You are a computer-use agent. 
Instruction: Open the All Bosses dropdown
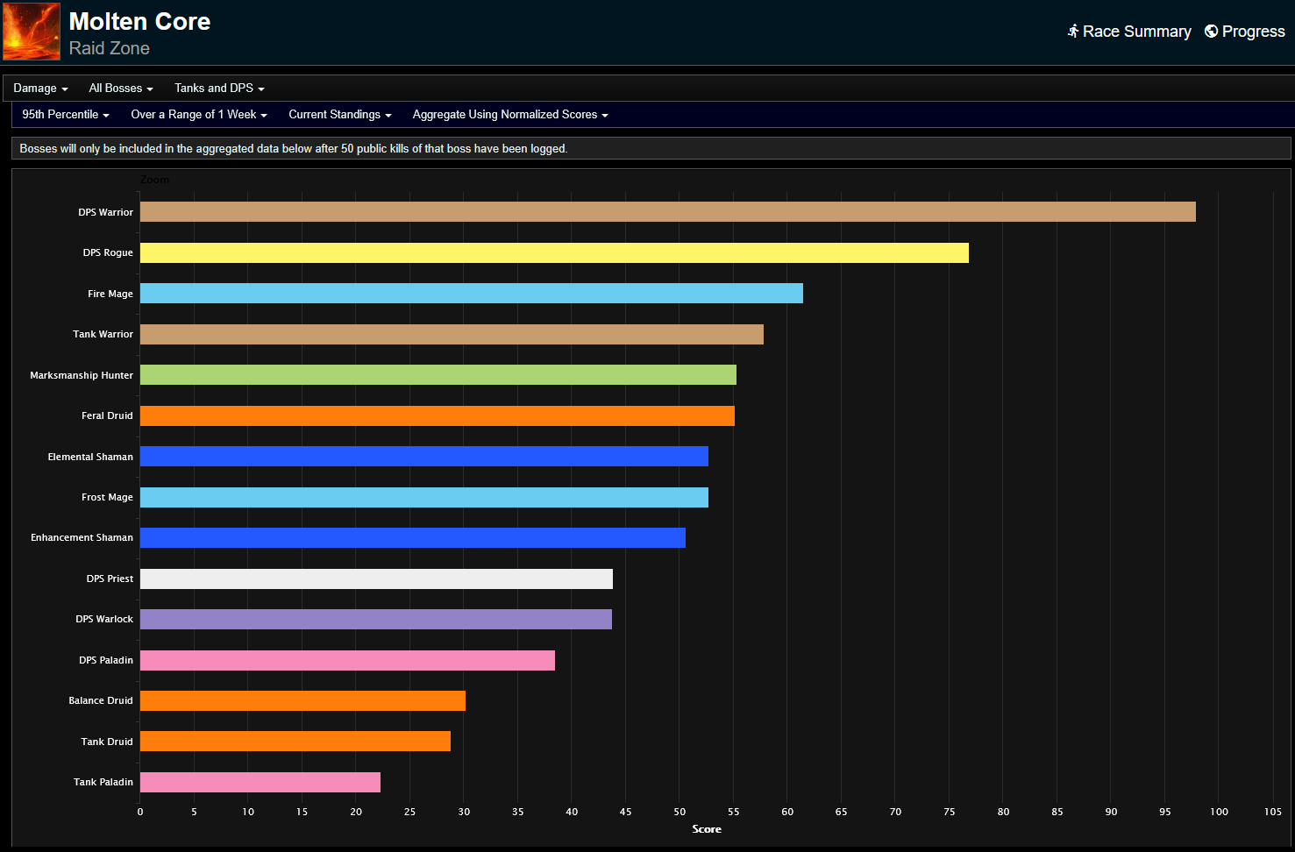pos(120,88)
